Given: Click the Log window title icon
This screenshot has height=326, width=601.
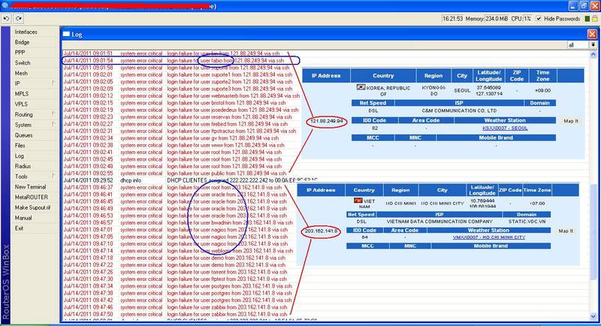Looking at the screenshot, I should point(66,34).
